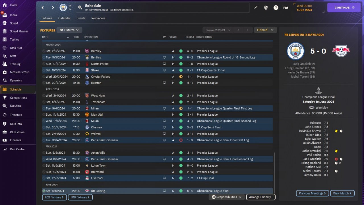The height and width of the screenshot is (205, 364).
Task: Click the View Match button
Action: pyautogui.click(x=342, y=193)
